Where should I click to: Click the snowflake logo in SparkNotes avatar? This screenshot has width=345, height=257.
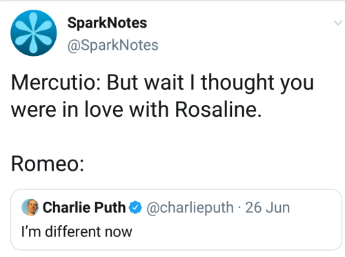point(34,33)
